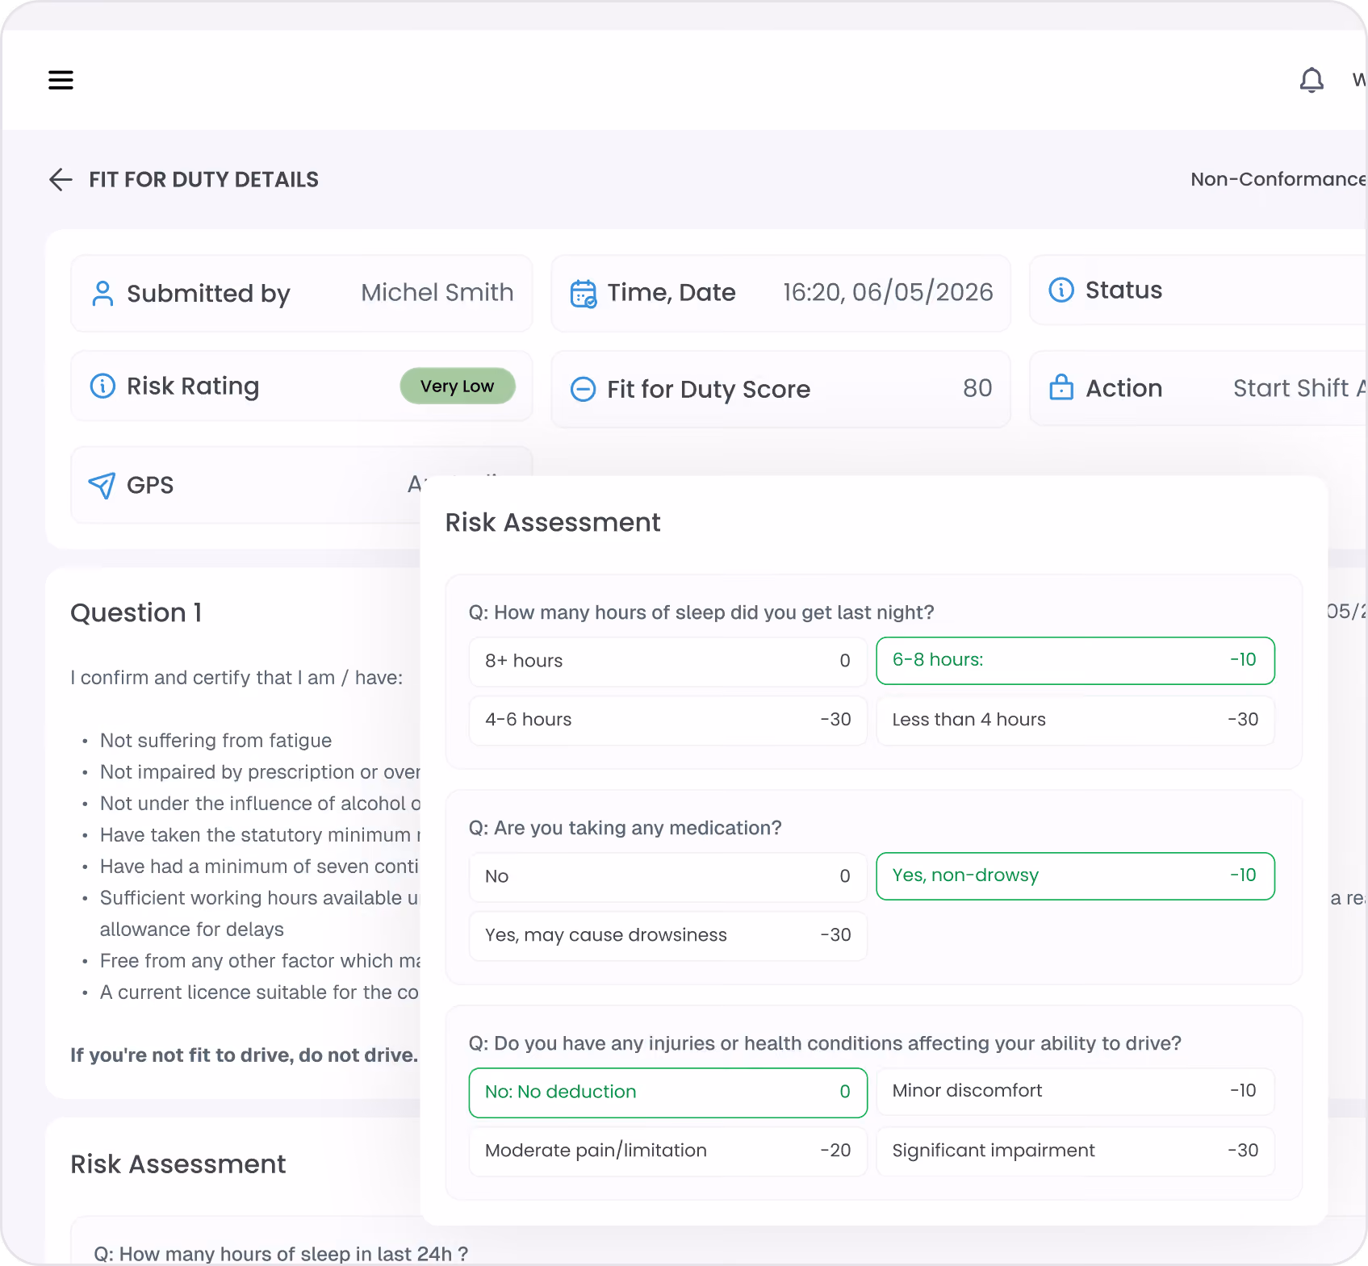Select No: No deduction injury answer
This screenshot has width=1368, height=1266.
667,1093
